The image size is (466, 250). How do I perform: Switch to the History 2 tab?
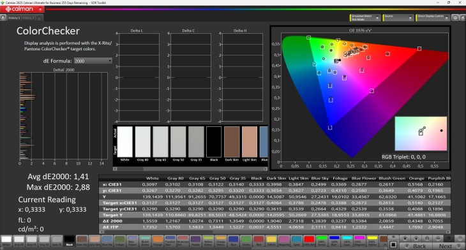click(28, 18)
